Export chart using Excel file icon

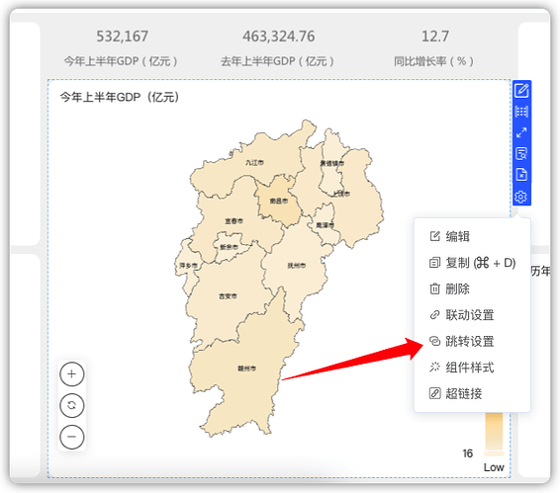click(x=521, y=175)
